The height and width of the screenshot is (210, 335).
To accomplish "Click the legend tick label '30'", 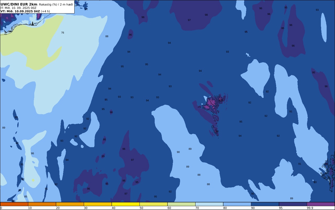I will pos(86,208).
